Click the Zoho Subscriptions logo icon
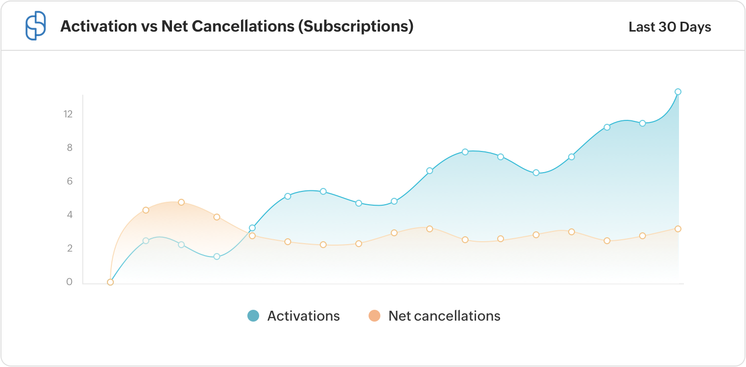Screen dimensions: 746x367 pos(35,26)
